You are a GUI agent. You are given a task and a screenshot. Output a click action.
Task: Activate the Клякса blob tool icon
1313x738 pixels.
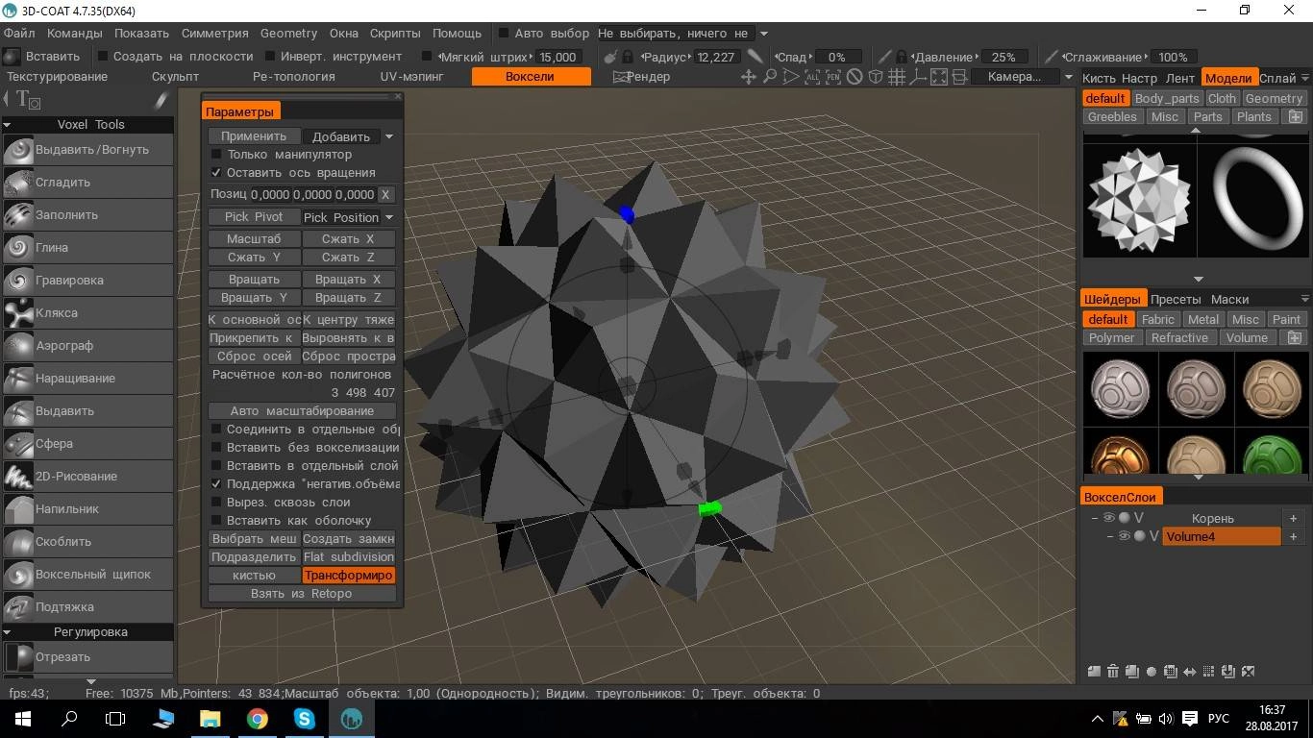[x=18, y=313]
